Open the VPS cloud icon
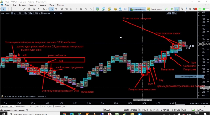 click(x=120, y=9)
